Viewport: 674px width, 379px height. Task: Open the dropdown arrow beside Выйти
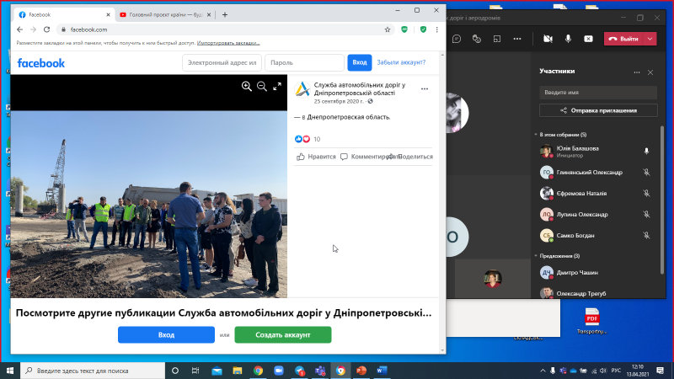point(650,39)
